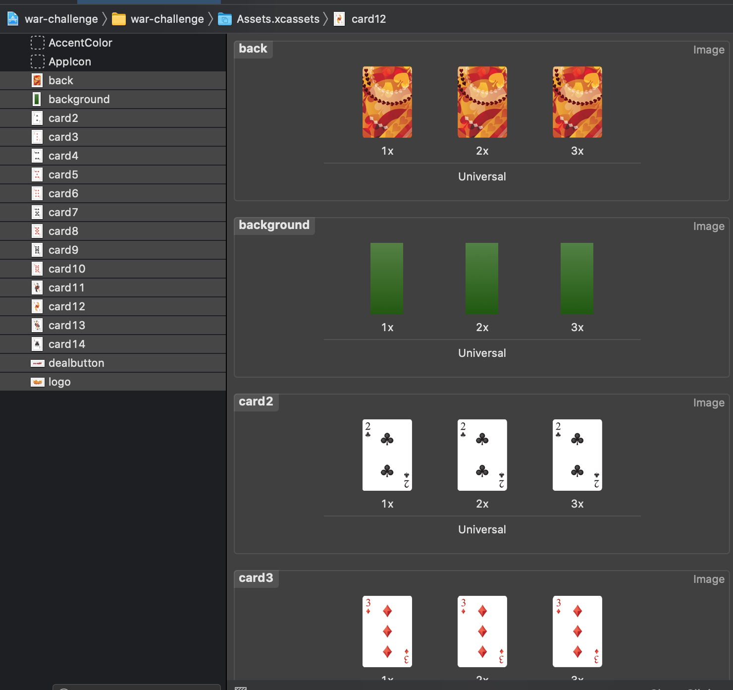Select the card2 2x clubs image

[482, 455]
